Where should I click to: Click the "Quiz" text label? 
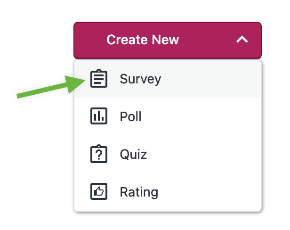tap(133, 154)
